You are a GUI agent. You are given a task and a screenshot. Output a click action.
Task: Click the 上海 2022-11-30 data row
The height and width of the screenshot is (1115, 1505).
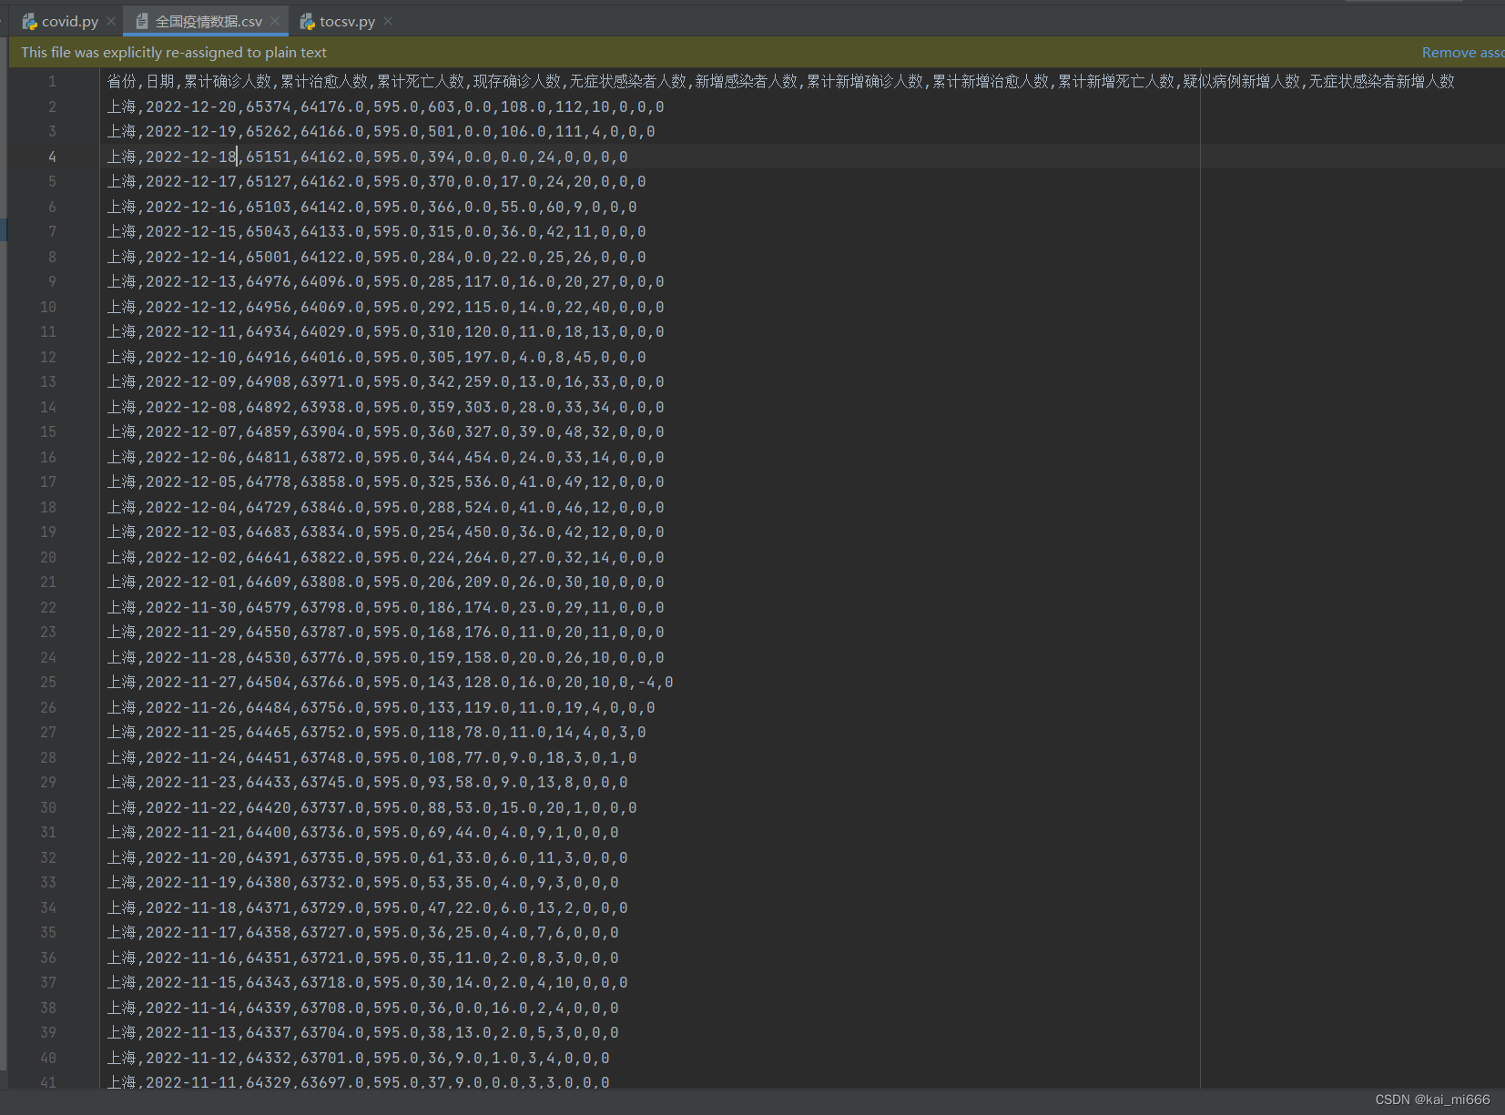tap(385, 607)
